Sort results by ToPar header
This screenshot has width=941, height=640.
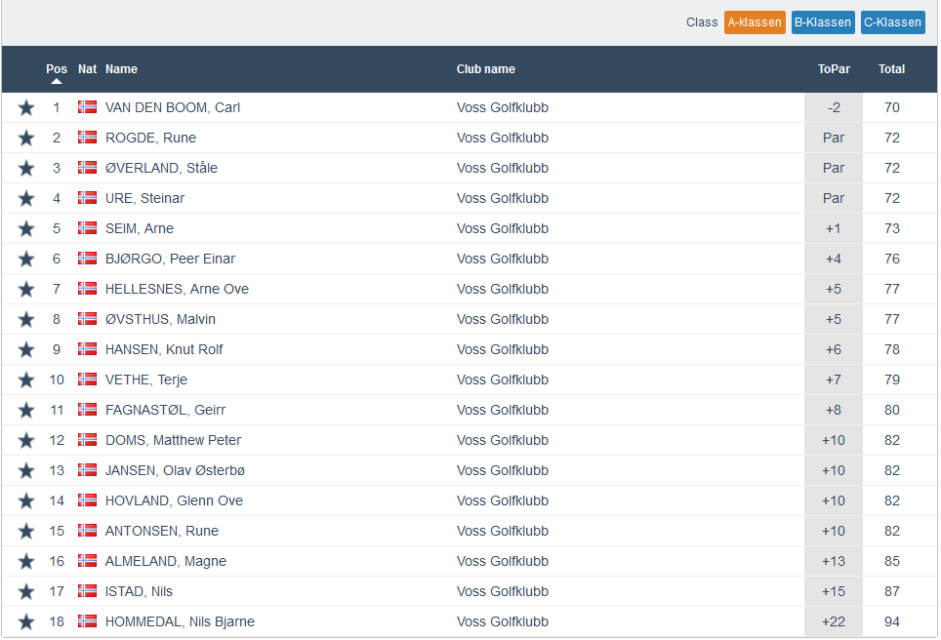pyautogui.click(x=833, y=69)
